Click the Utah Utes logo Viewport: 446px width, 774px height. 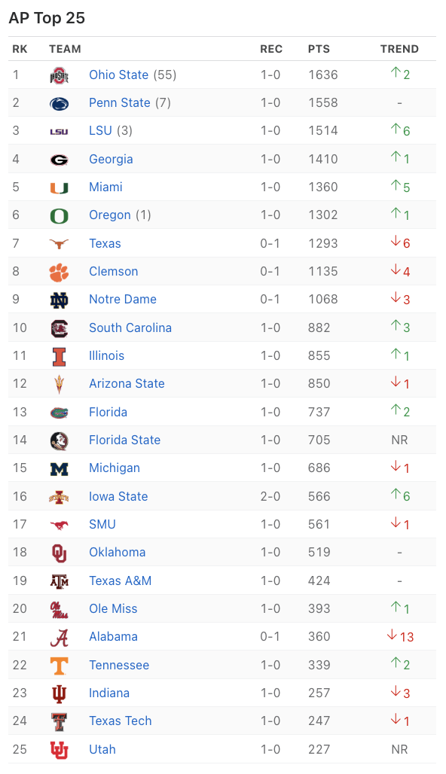[60, 750]
